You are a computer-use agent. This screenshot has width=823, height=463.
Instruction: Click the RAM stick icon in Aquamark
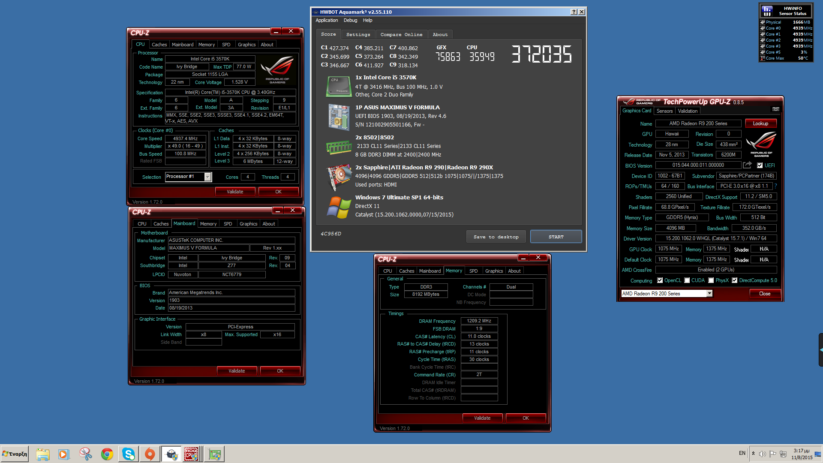tap(339, 147)
